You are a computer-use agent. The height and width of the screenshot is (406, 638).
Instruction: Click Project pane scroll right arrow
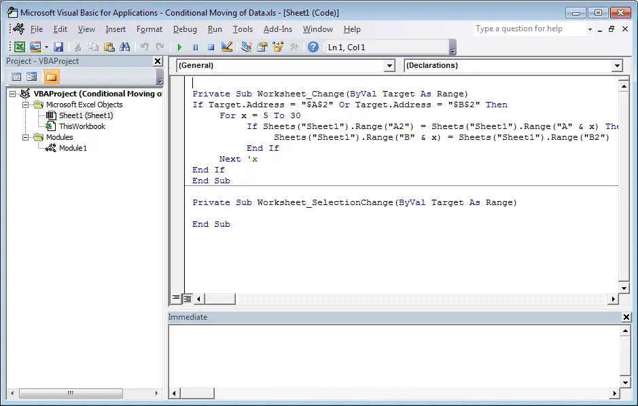(157, 393)
